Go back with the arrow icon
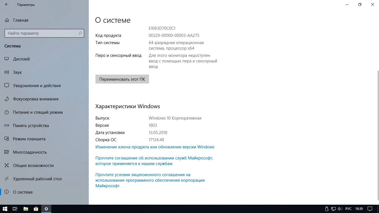This screenshot has width=379, height=213. point(7,4)
